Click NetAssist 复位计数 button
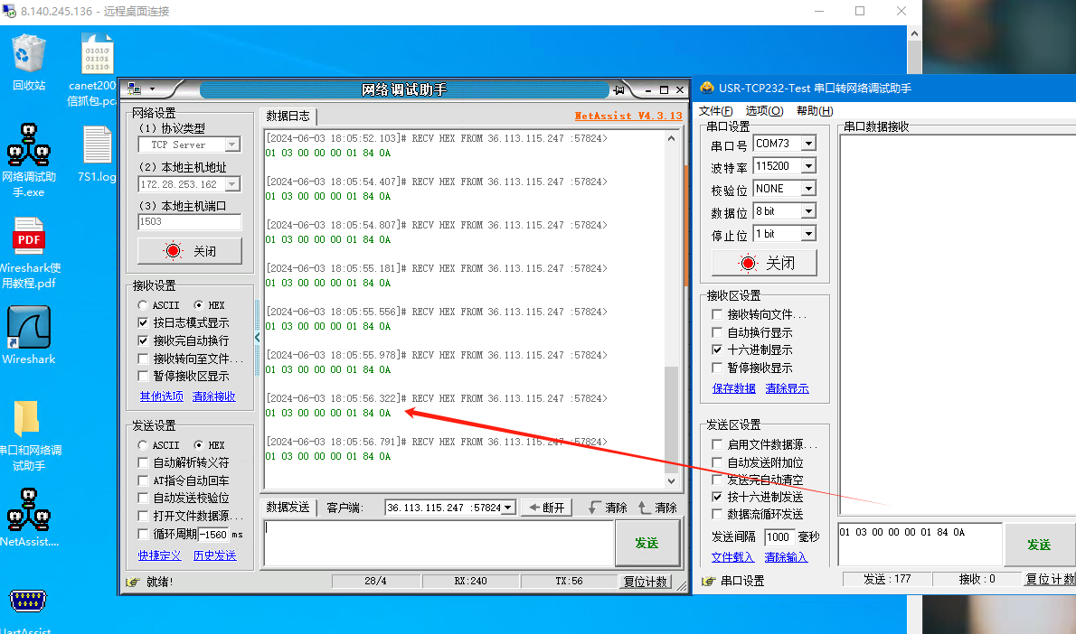 pos(645,582)
